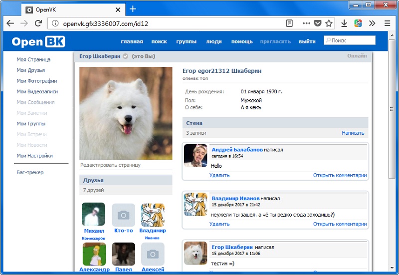The image size is (399, 275).
Task: Open friend Александр's Homer avatar
Action: click(94, 254)
